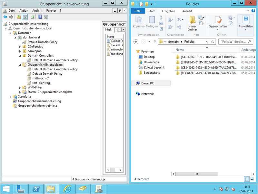Click the Neuer Ordner folder icon

coord(192,20)
